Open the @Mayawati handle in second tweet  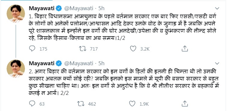coord(79,63)
